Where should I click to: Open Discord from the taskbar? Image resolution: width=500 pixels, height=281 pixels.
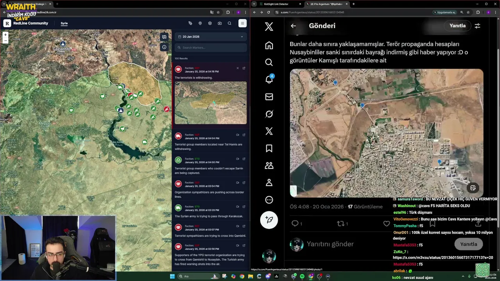(x=268, y=276)
